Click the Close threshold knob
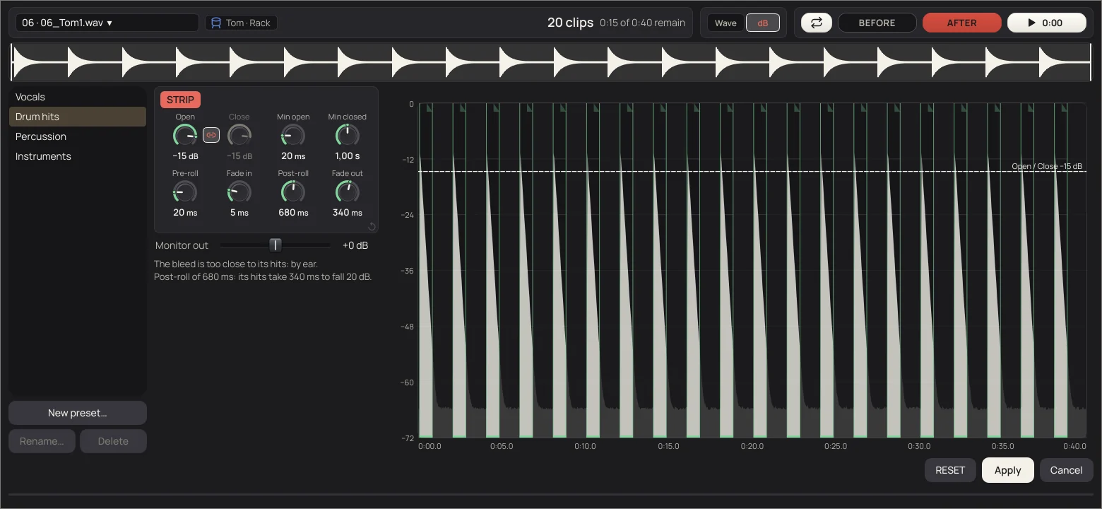 [x=239, y=135]
